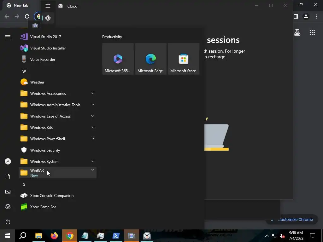The height and width of the screenshot is (242, 323).
Task: Open Microsoft Edge tile
Action: click(150, 59)
